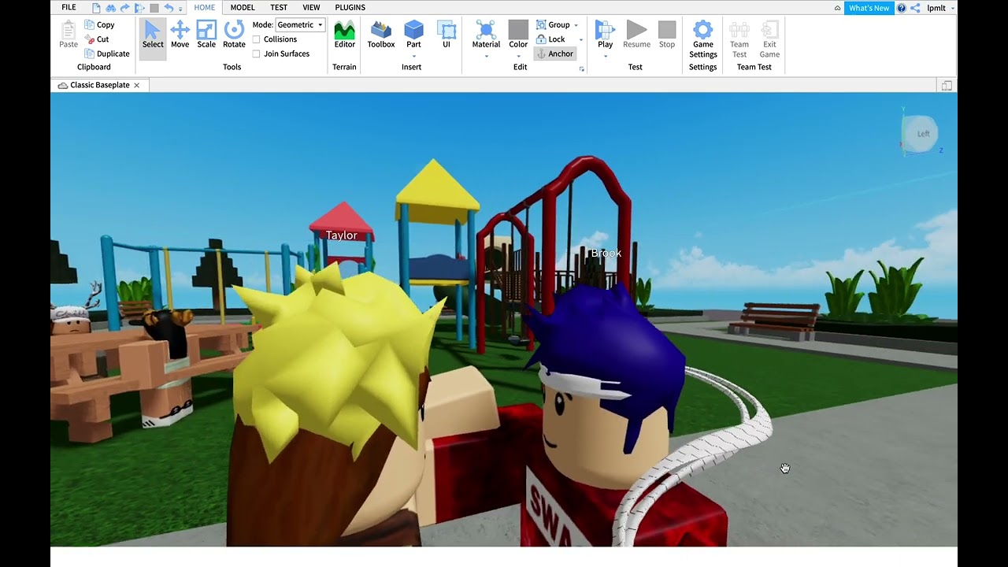1008x567 pixels.
Task: Click the Stop test button
Action: (667, 35)
